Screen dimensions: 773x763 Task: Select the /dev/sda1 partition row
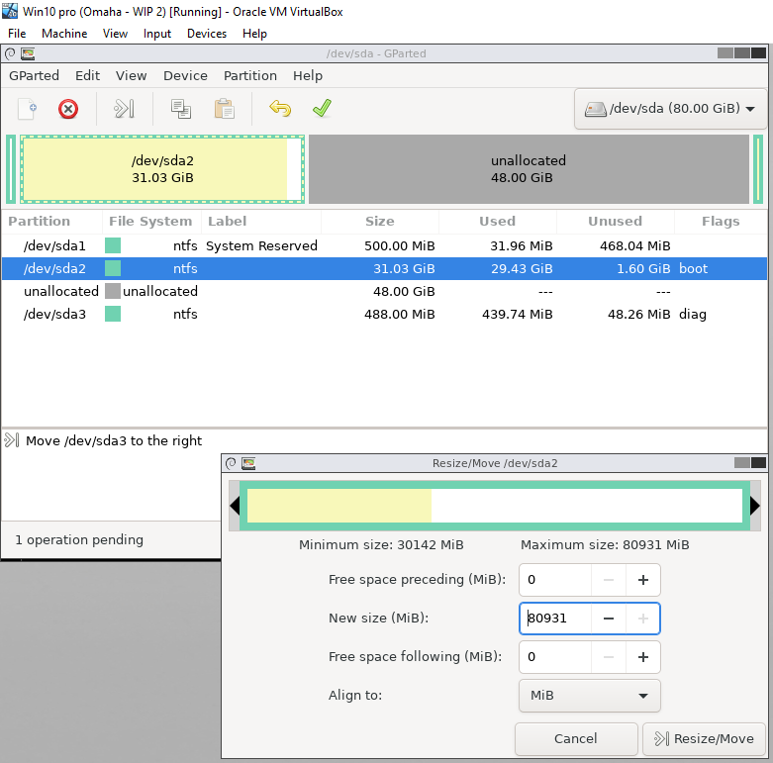tap(384, 245)
